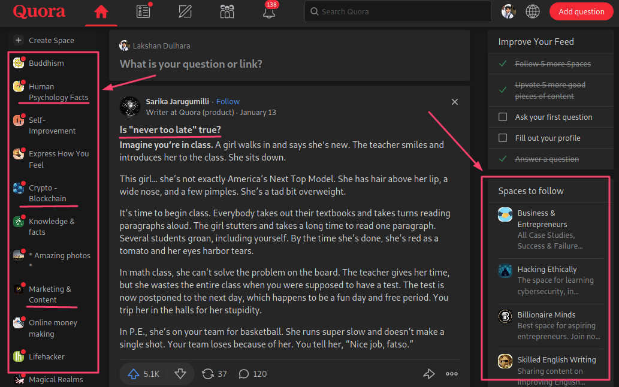
Task: Click the completed 'Answer a question' checkmark
Action: point(503,159)
